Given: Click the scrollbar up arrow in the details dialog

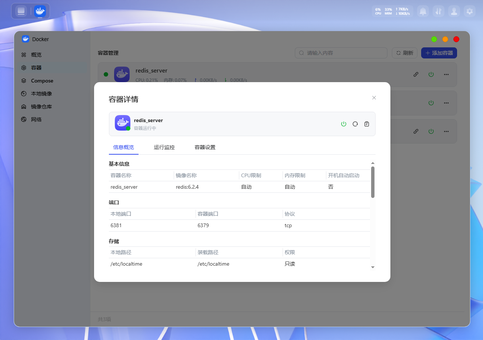Looking at the screenshot, I should pos(373,163).
